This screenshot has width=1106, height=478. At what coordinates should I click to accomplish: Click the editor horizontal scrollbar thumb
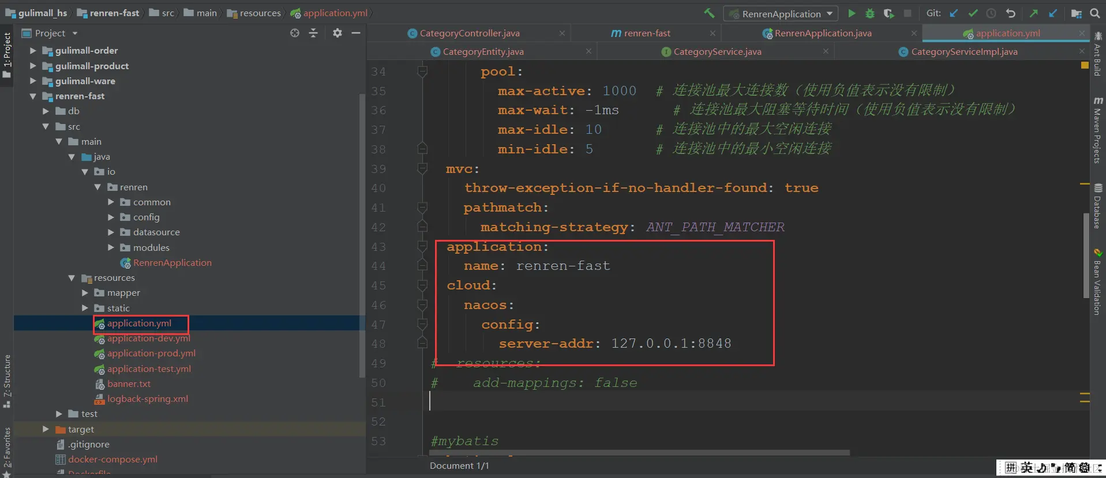[640, 453]
